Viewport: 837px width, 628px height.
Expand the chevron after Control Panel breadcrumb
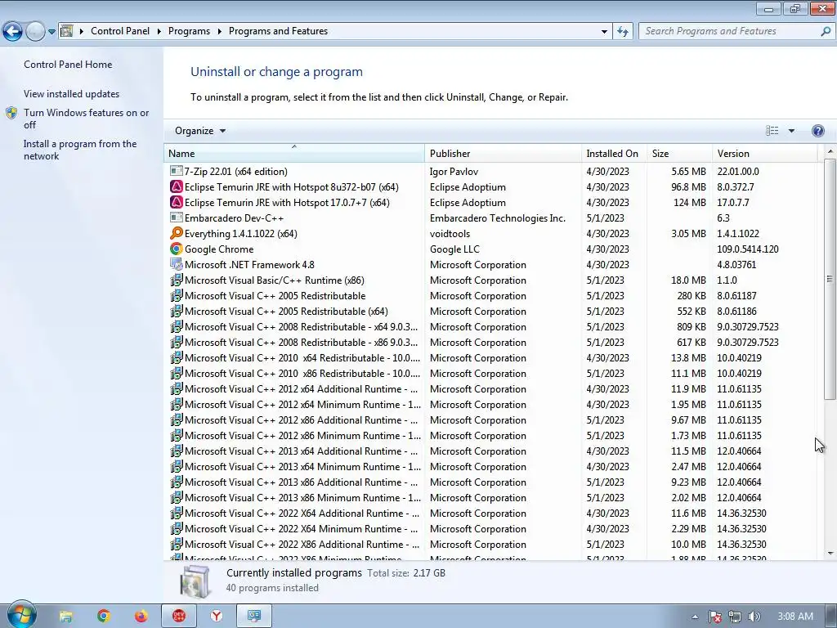159,31
